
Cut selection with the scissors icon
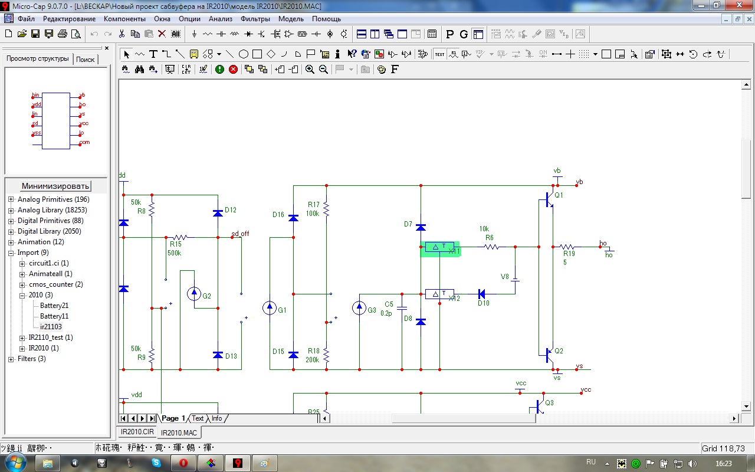pyautogui.click(x=122, y=34)
